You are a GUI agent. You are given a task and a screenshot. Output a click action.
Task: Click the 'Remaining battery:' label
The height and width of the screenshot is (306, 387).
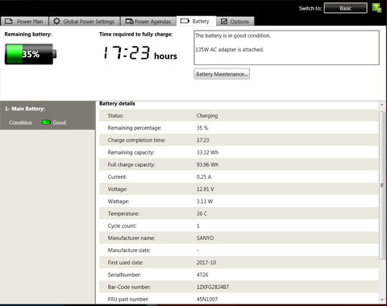[28, 35]
